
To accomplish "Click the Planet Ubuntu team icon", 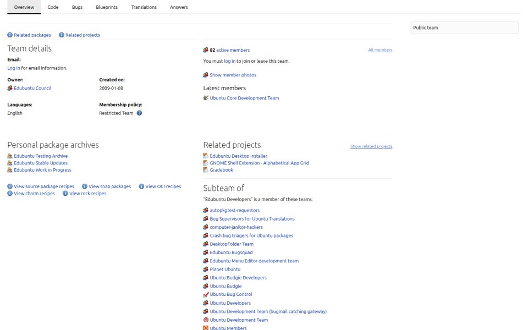I will click(206, 269).
